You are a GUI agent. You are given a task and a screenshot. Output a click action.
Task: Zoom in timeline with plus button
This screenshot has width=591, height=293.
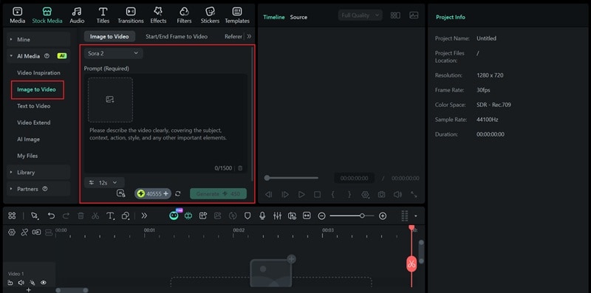[x=383, y=216]
